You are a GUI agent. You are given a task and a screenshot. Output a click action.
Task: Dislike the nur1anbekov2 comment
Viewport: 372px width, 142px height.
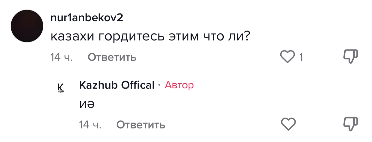coord(350,57)
